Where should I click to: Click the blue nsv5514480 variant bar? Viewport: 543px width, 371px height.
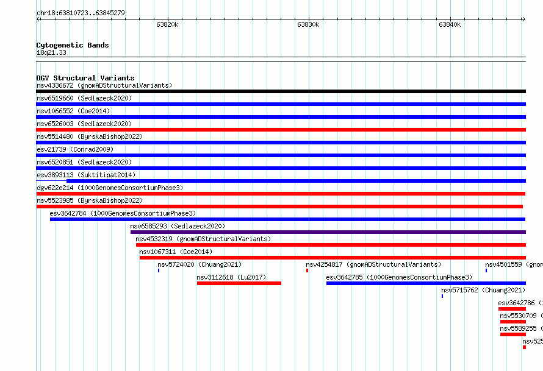(x=281, y=143)
